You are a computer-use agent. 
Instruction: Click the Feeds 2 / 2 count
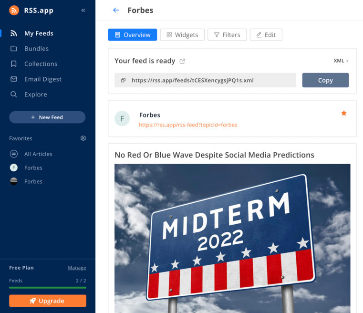(x=81, y=281)
